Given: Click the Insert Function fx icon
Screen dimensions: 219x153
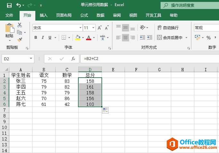Looking at the screenshot, I should 73,59.
